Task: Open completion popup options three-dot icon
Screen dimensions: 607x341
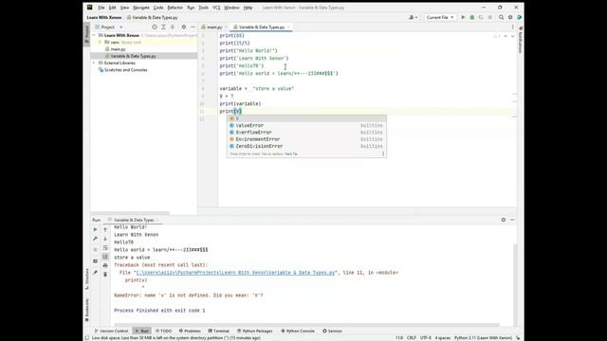Action: pos(383,153)
